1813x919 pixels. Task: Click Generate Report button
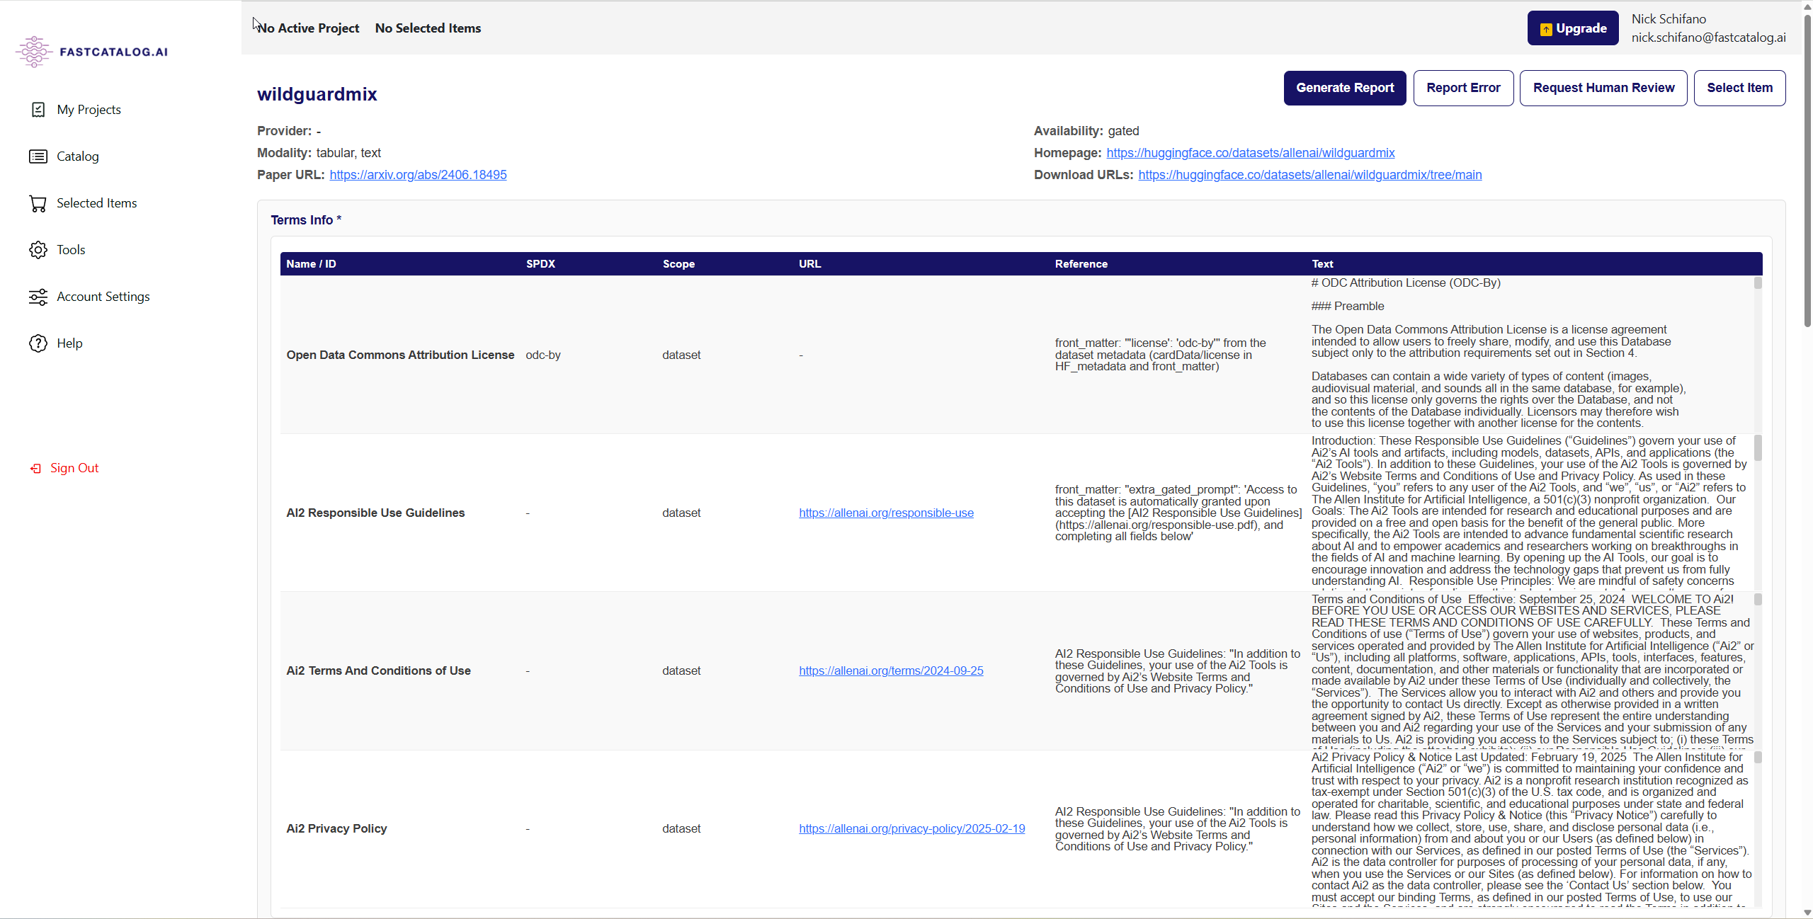pyautogui.click(x=1345, y=88)
